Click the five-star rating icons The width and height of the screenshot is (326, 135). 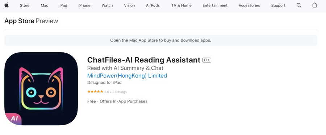coord(95,92)
